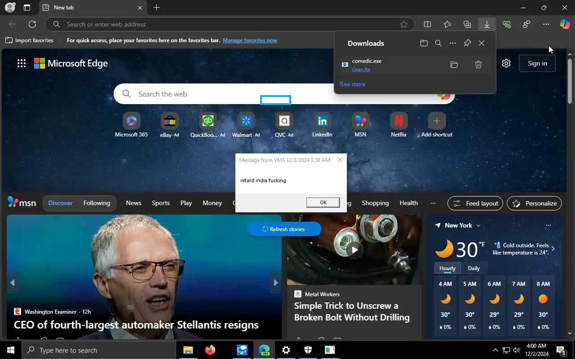Open a new tab with the plus icon
The width and height of the screenshot is (575, 359).
pos(156,8)
